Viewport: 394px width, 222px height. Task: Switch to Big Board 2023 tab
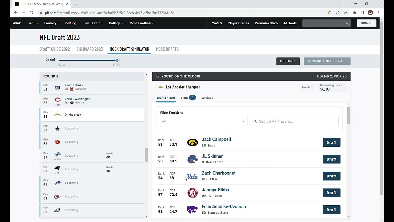pyautogui.click(x=90, y=49)
